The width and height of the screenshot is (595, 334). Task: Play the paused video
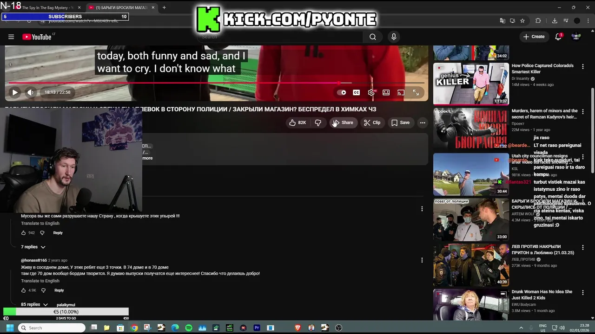15,92
